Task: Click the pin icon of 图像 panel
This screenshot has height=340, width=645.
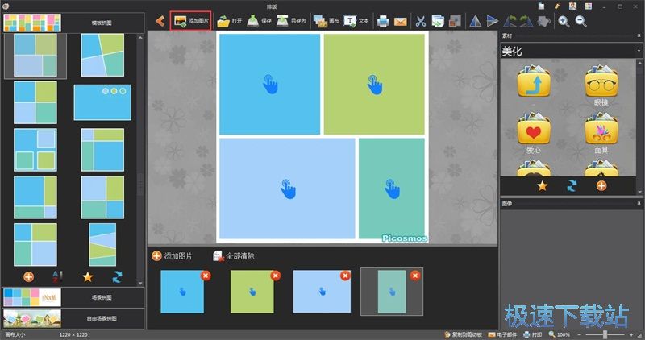Action: point(639,203)
